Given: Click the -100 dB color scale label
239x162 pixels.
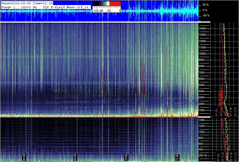Looking at the screenshot, I should point(98,11).
